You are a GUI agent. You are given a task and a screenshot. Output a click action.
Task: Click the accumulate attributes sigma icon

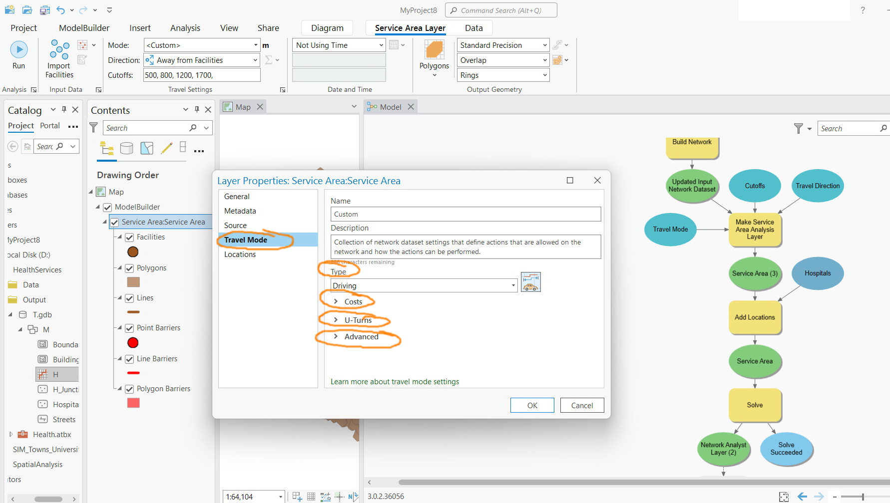[269, 60]
